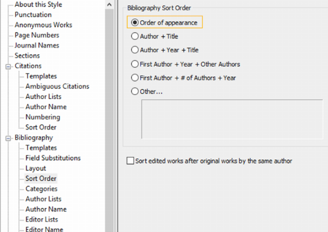
Task: Collapse the Citations tree node
Action: point(8,67)
